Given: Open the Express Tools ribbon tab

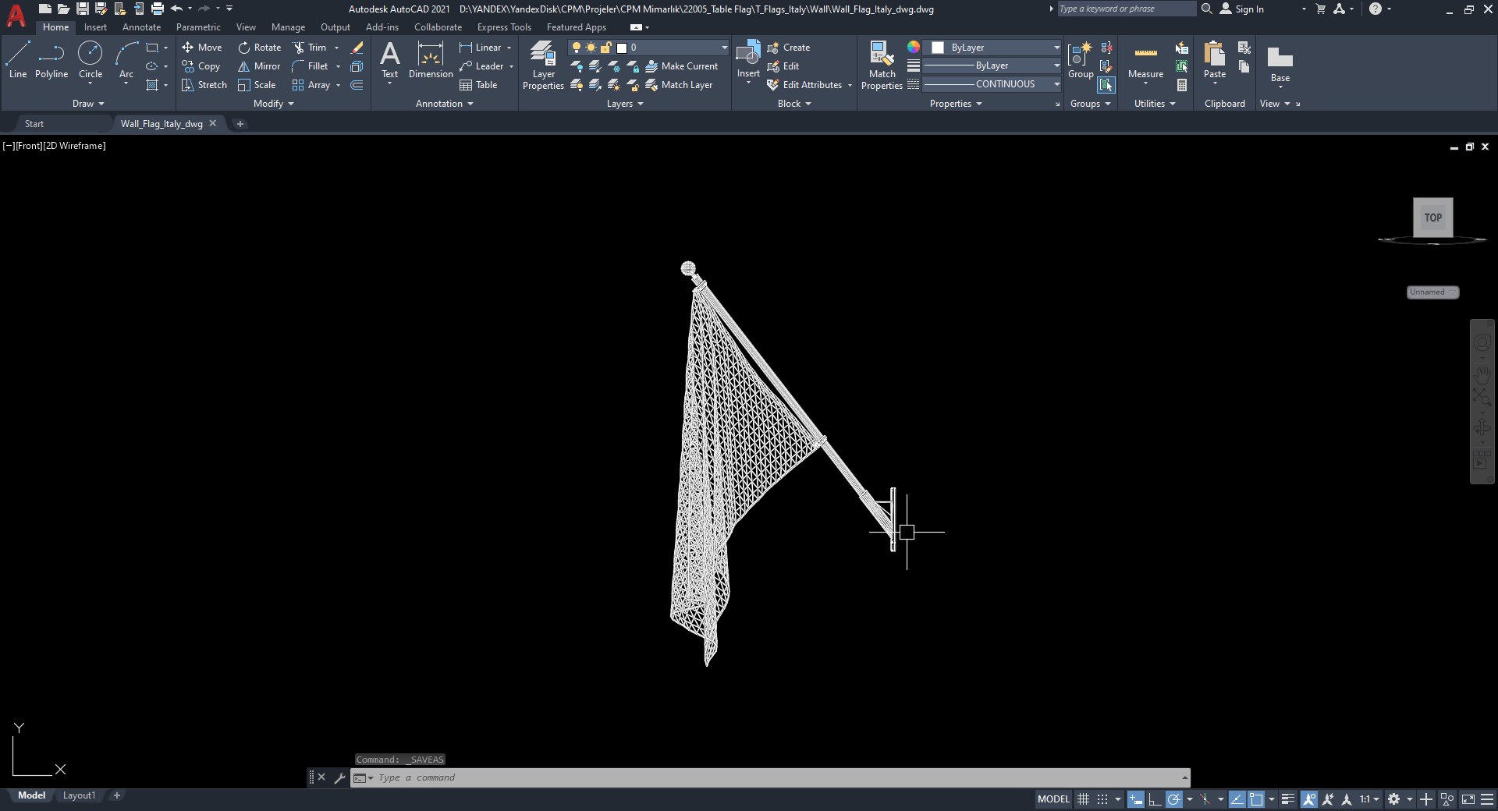Looking at the screenshot, I should 504,27.
